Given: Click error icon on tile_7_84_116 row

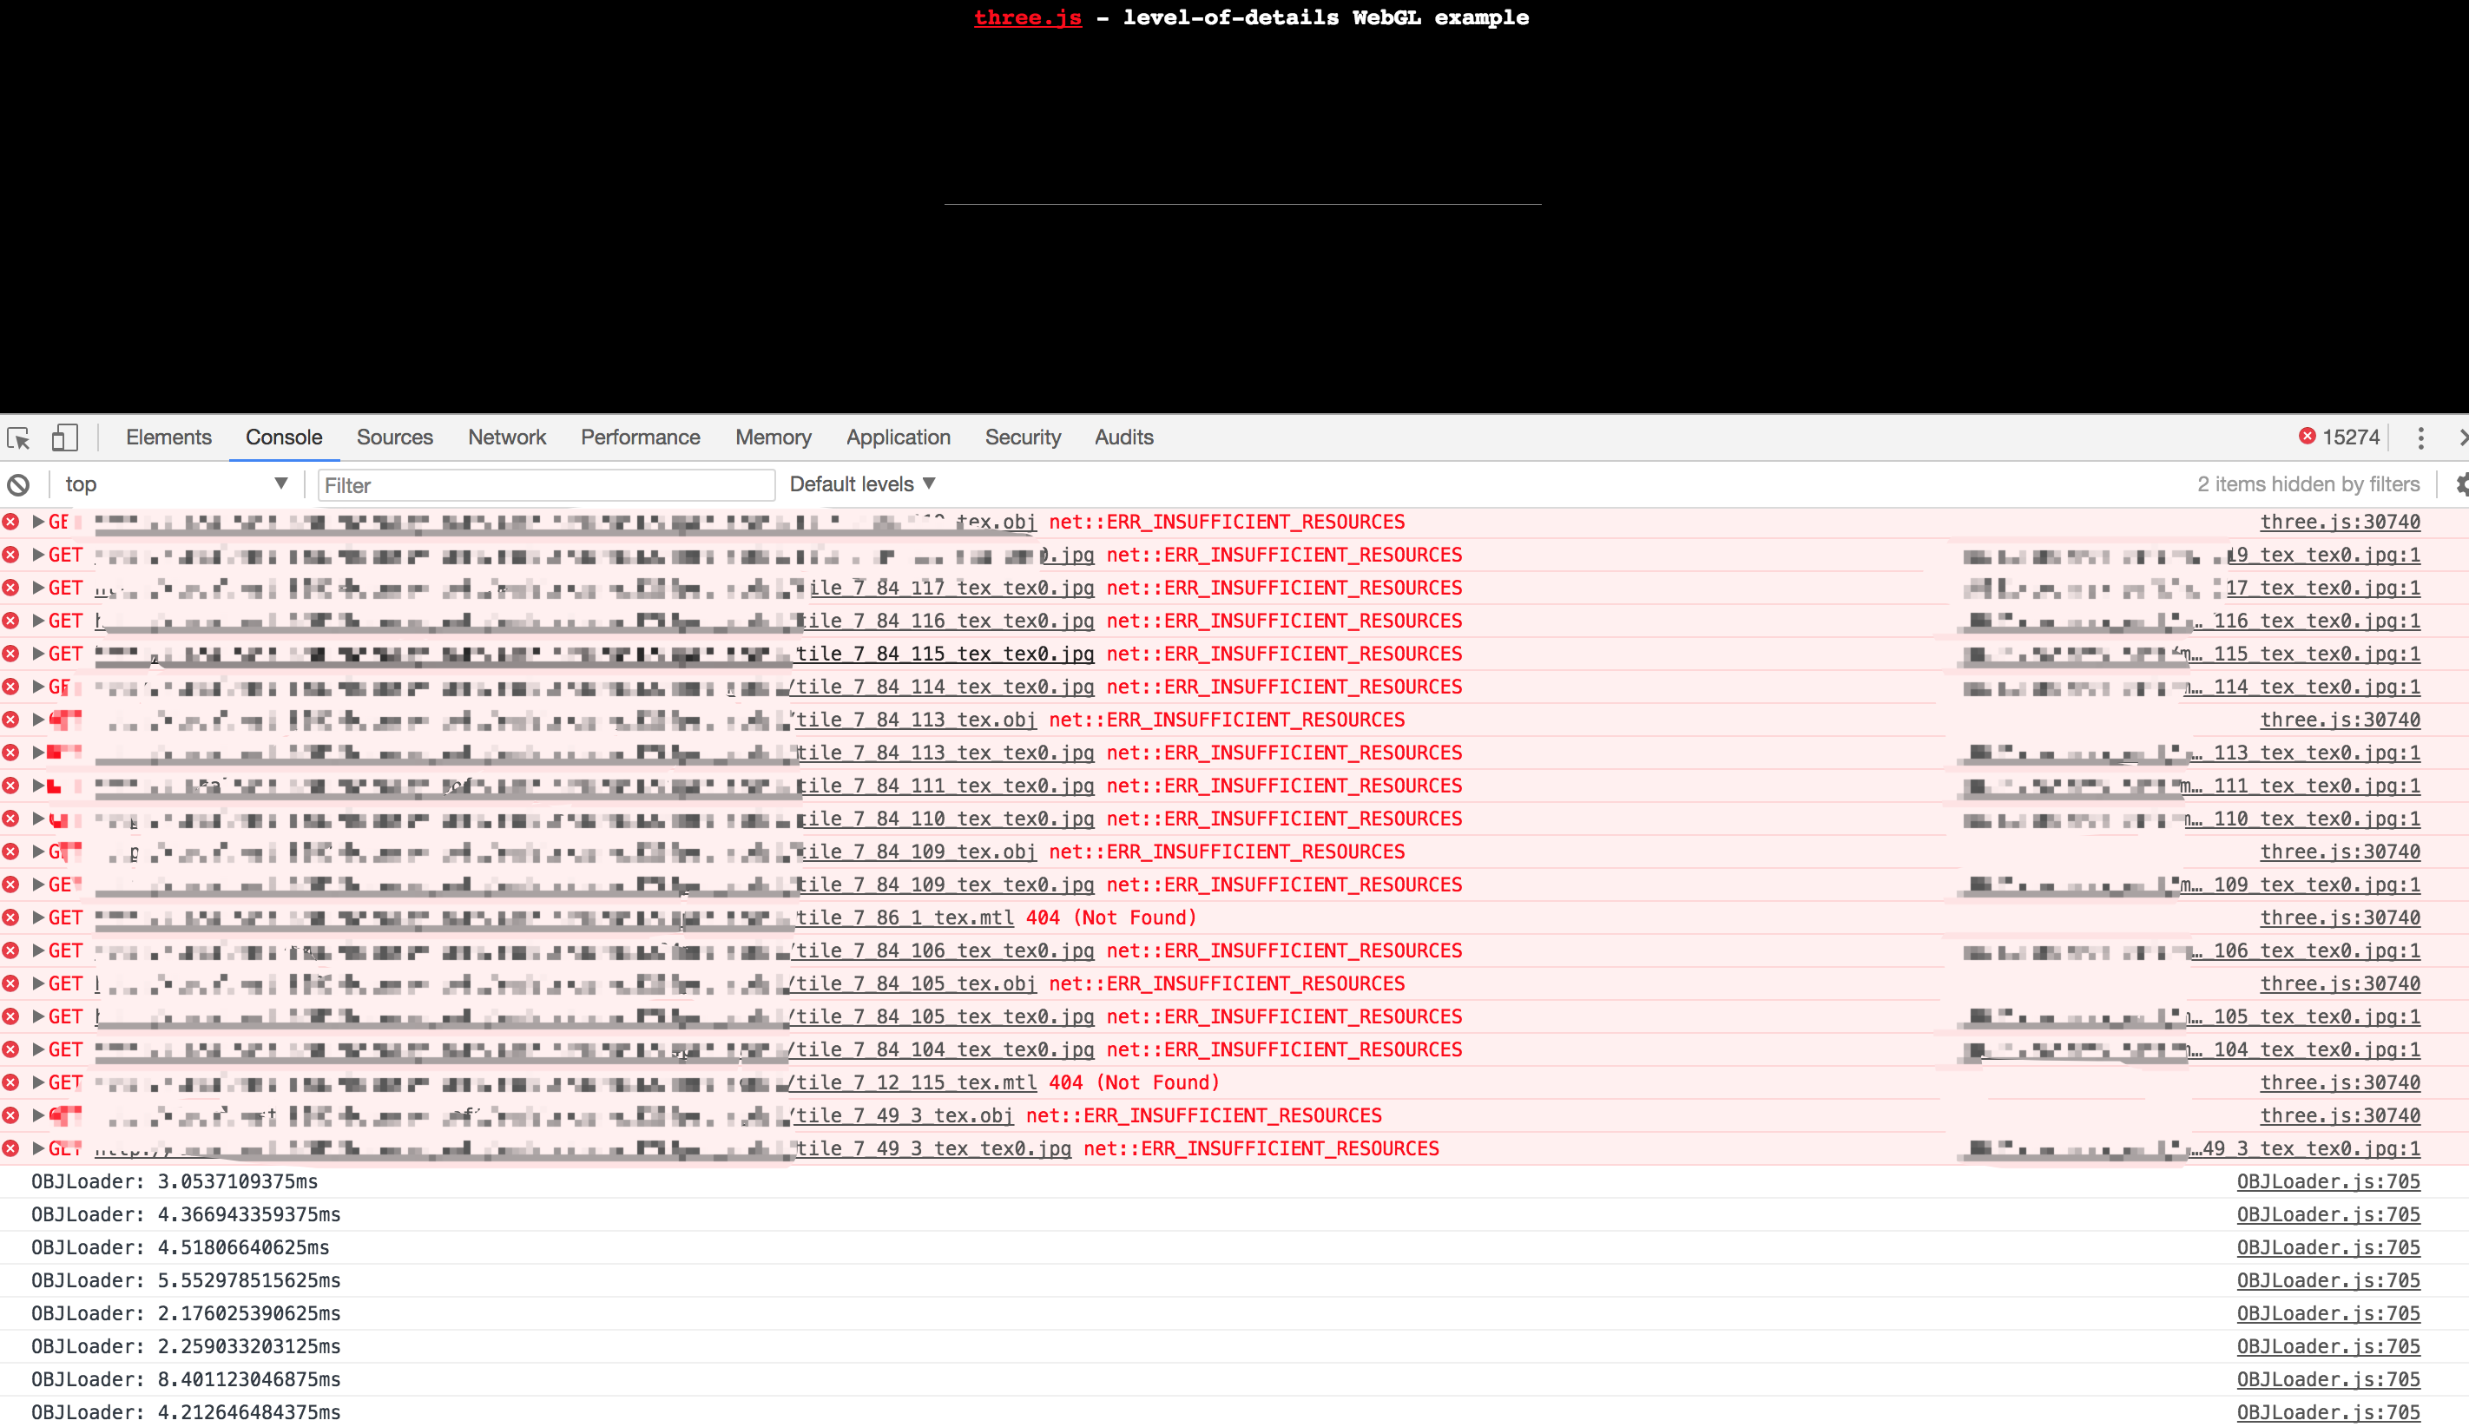Looking at the screenshot, I should click(x=10, y=621).
